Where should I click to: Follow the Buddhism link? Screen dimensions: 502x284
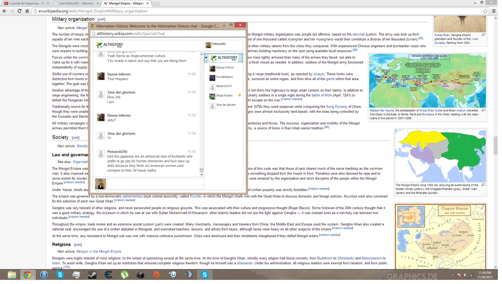pyautogui.click(x=325, y=258)
